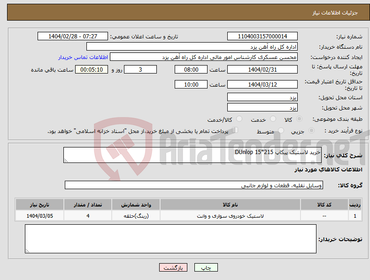Click the row number cell 1
This screenshot has width=370, height=280.
(355, 216)
